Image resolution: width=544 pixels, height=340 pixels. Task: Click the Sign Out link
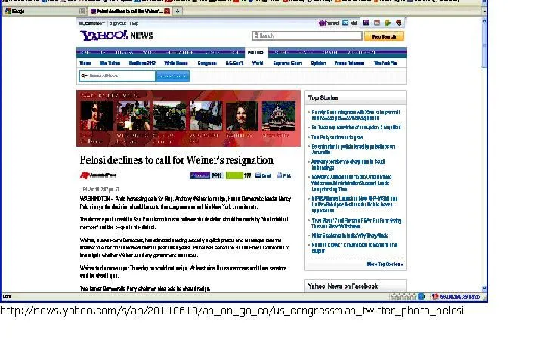(x=117, y=23)
